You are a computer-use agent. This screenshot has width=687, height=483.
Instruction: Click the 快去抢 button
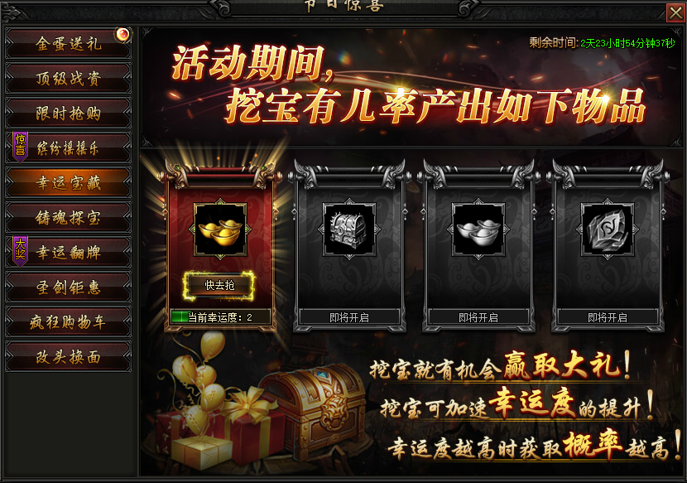click(x=219, y=286)
